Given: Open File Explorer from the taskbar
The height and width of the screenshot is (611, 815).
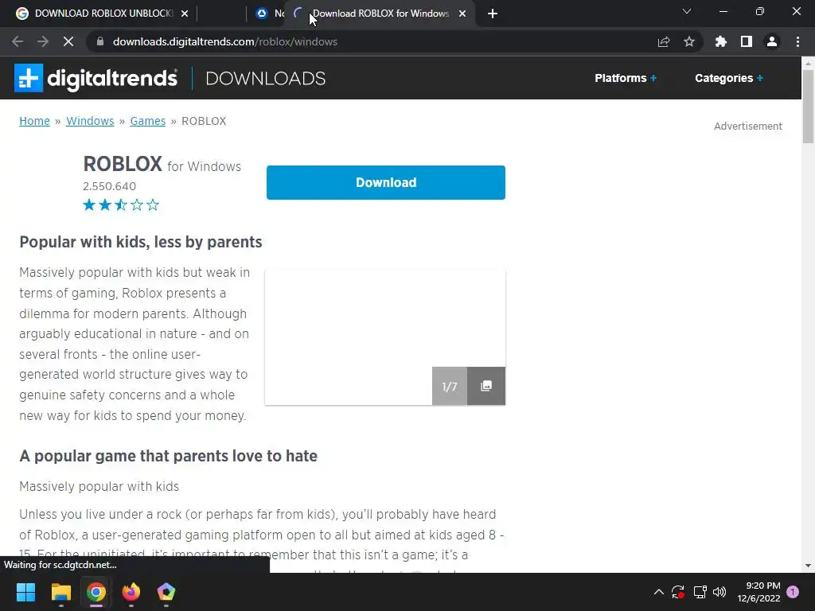Looking at the screenshot, I should (x=60, y=592).
